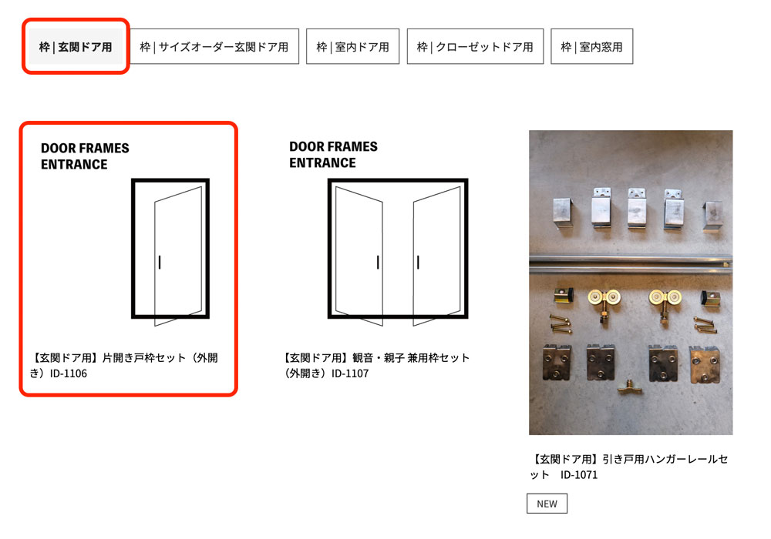771x539 pixels.
Task: Click the NEW badge under ID-1071
Action: click(547, 504)
